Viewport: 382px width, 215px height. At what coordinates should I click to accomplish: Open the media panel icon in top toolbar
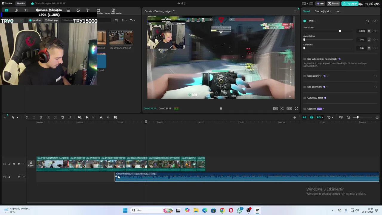(7, 10)
